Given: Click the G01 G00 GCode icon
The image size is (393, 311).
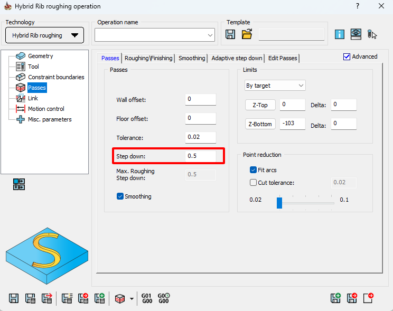Looking at the screenshot, I should pos(147,298).
